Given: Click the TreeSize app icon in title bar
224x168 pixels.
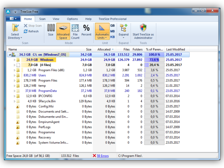Looking at the screenshot, I should [x=8, y=11].
